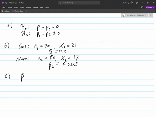Select the Medium Eraser tool
This screenshot has height=117, width=156.
coord(18,11)
